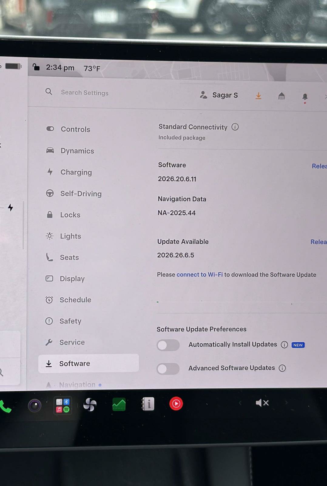Launch the red YouTube Music app
Viewport: 327px width, 486px height.
click(176, 404)
